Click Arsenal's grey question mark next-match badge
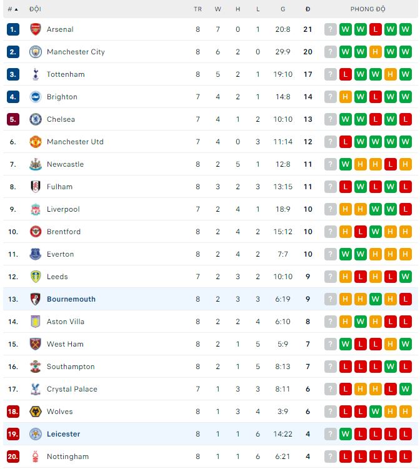 (x=331, y=29)
